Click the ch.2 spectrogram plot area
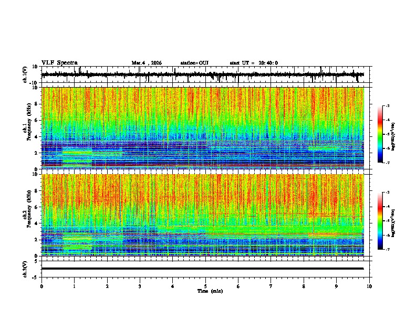Viewport: 416px width, 321px height. click(203, 215)
